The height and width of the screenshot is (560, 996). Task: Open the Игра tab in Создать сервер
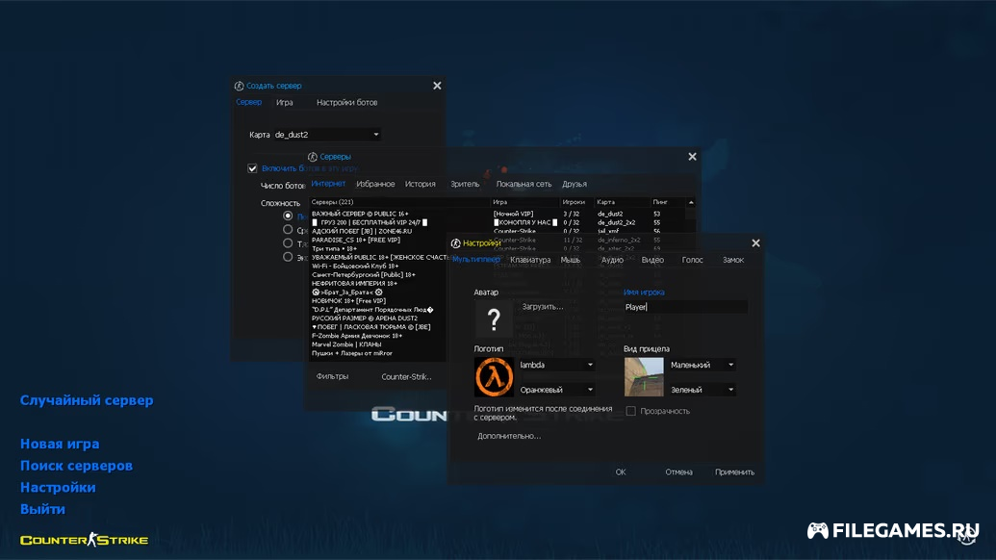click(285, 103)
